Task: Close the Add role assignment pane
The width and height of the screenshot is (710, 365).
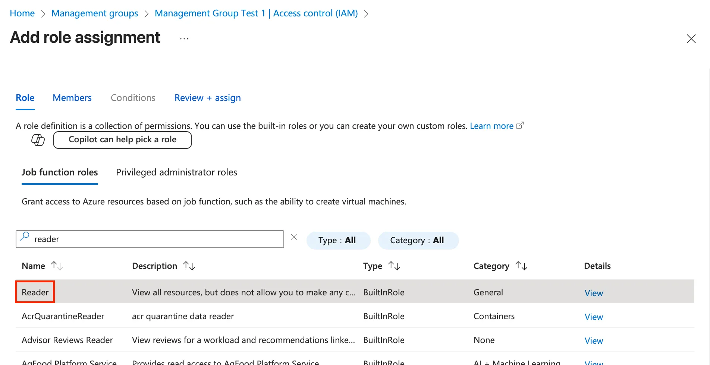Action: (x=691, y=39)
